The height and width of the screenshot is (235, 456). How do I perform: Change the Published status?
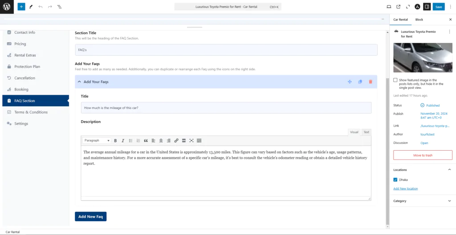click(430, 105)
